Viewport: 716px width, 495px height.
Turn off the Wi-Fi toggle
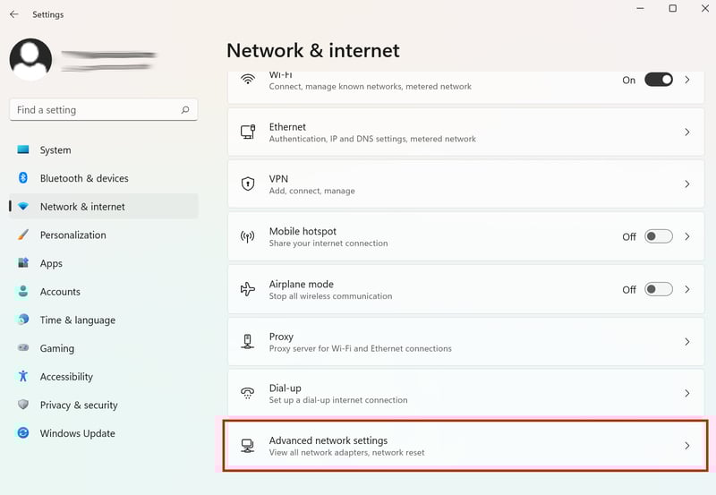[x=659, y=80]
